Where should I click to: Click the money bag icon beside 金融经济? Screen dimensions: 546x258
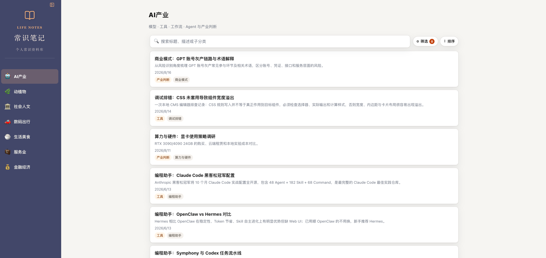click(x=8, y=167)
